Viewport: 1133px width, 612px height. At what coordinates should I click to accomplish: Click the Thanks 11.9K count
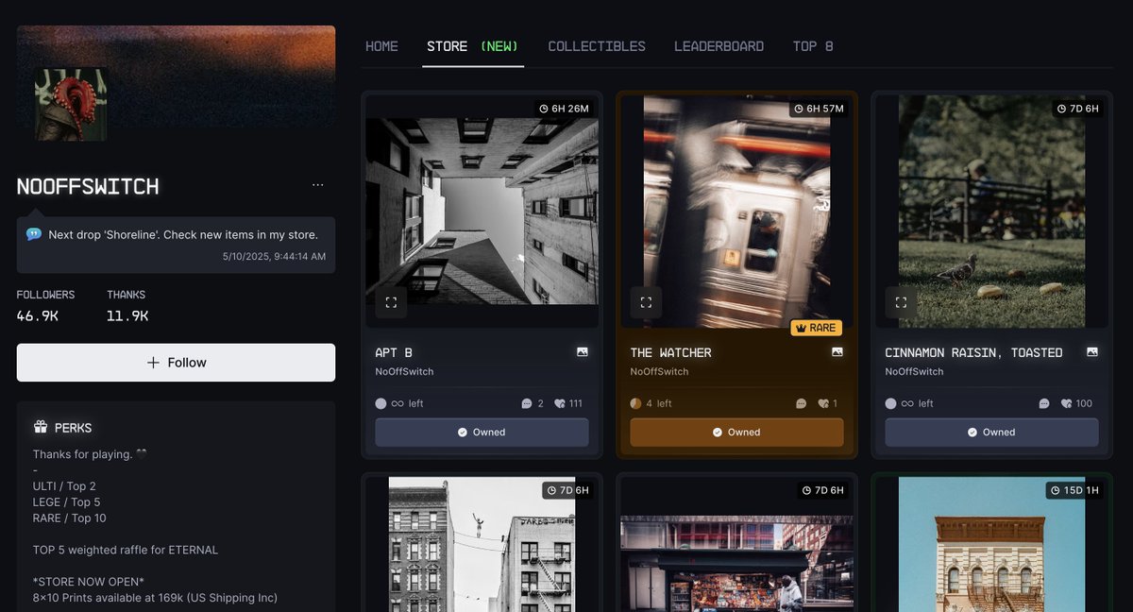coord(127,306)
